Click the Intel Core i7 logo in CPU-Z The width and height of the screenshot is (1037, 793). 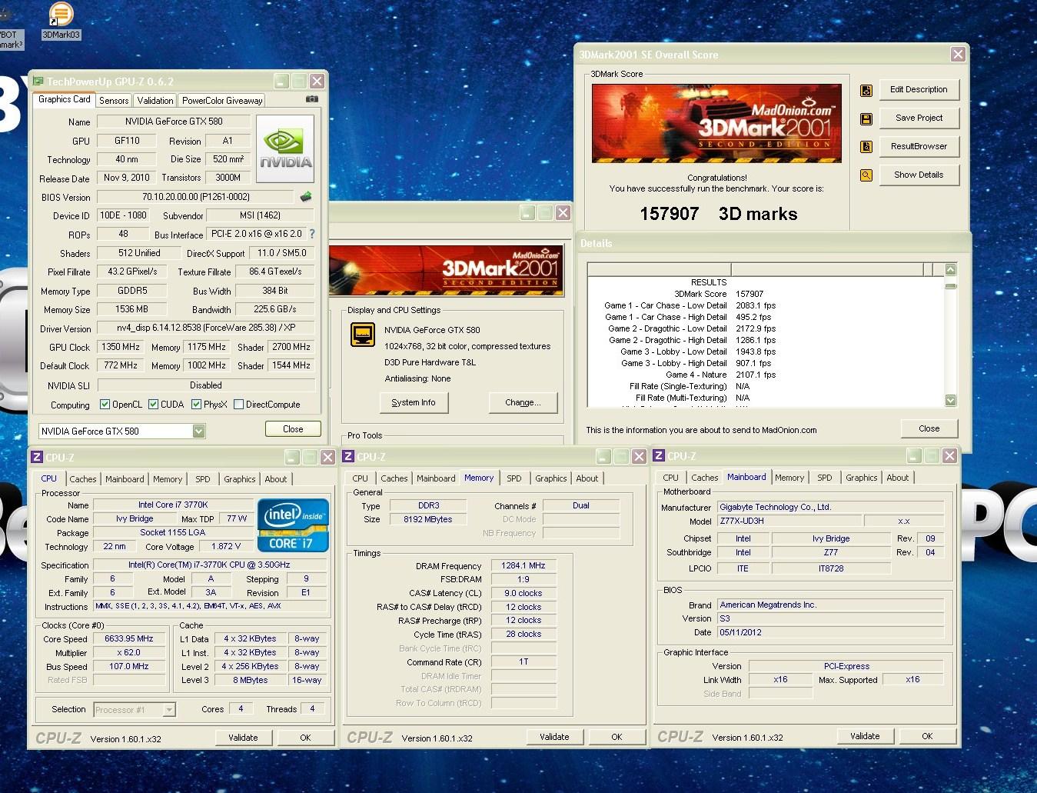coord(293,525)
